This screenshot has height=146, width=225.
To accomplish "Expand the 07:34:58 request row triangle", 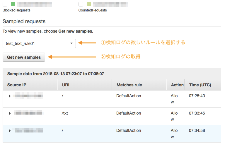I will 10,131.
